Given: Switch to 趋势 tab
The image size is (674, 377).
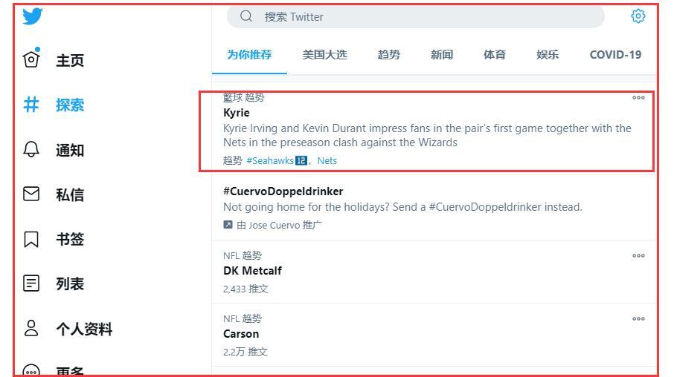Looking at the screenshot, I should click(x=388, y=55).
